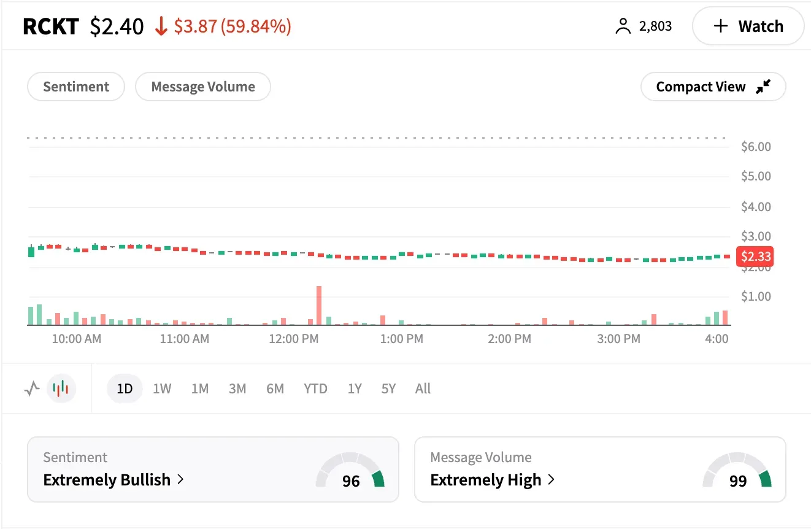811x529 pixels.
Task: Click the $2.40 current price
Action: pyautogui.click(x=117, y=26)
